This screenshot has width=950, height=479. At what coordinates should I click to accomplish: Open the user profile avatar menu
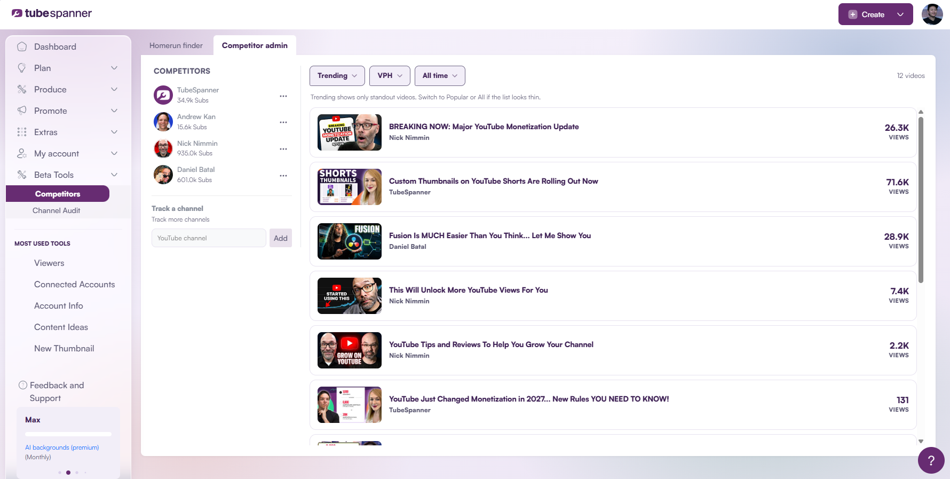click(932, 14)
